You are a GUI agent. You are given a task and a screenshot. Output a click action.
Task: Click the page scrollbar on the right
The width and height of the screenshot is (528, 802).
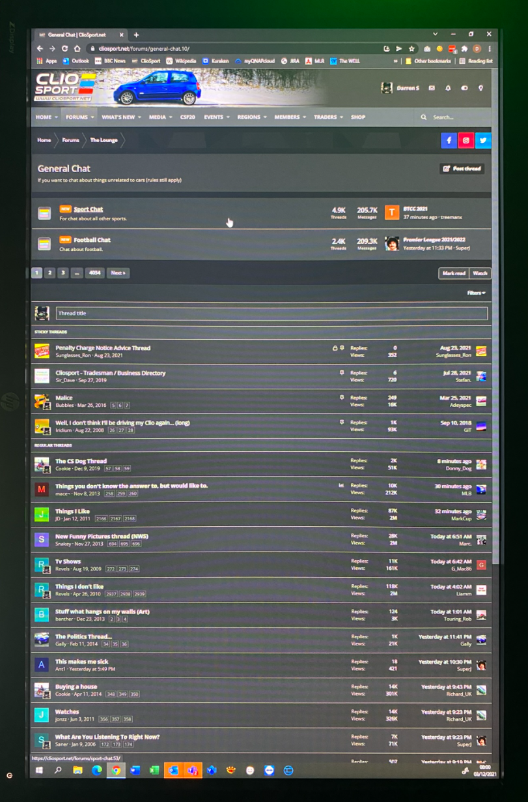[495, 326]
